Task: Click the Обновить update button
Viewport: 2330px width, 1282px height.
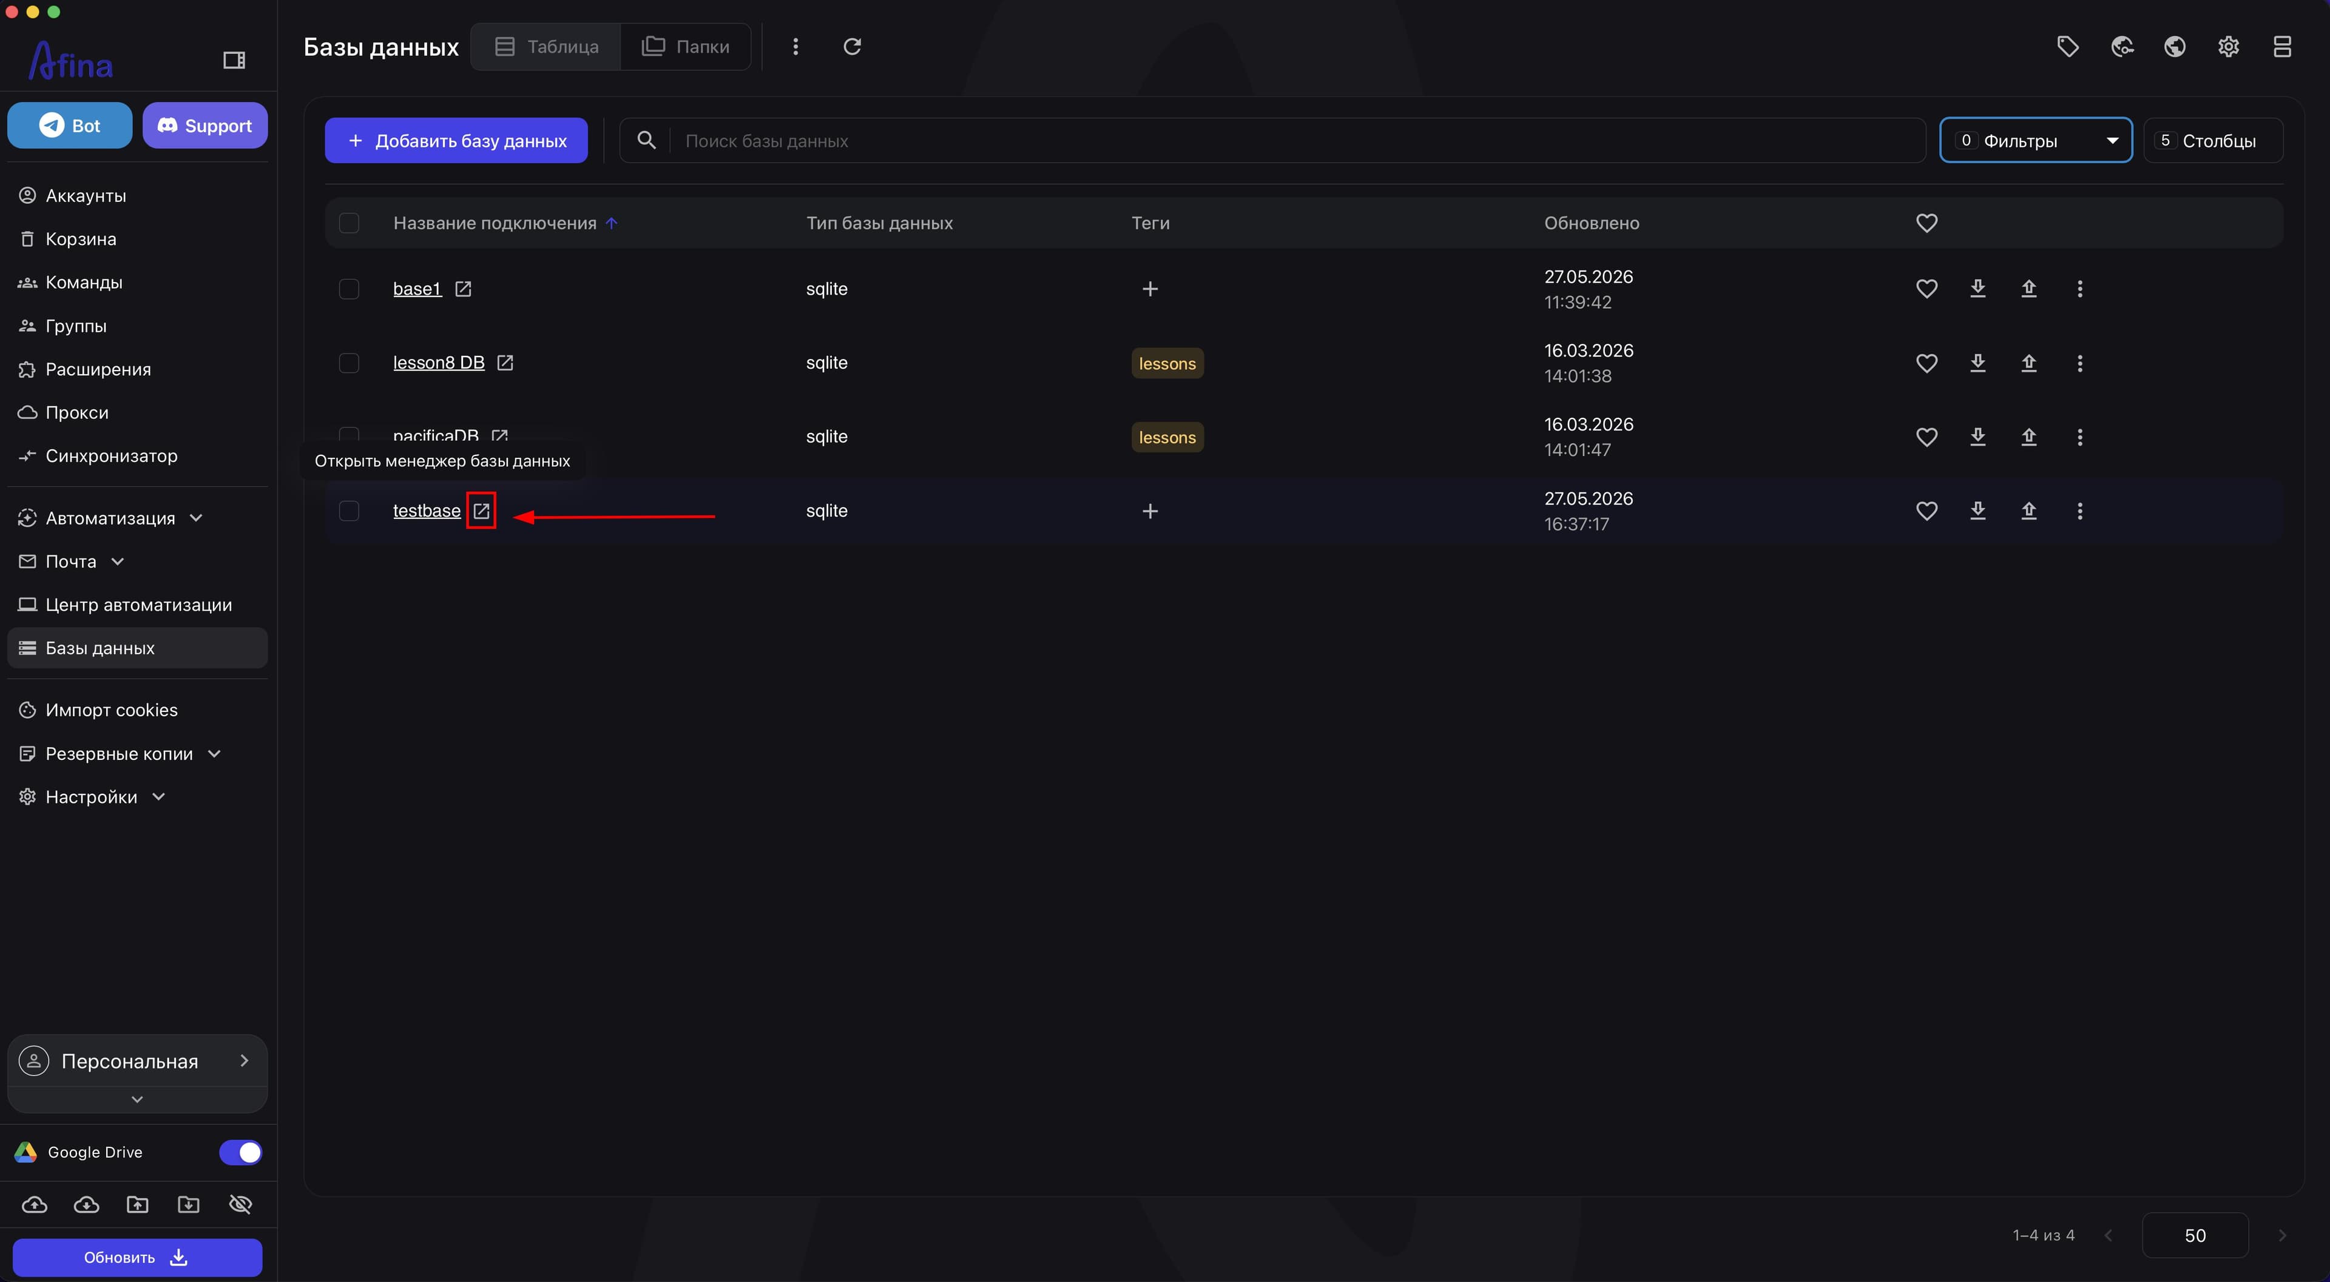Action: point(138,1258)
